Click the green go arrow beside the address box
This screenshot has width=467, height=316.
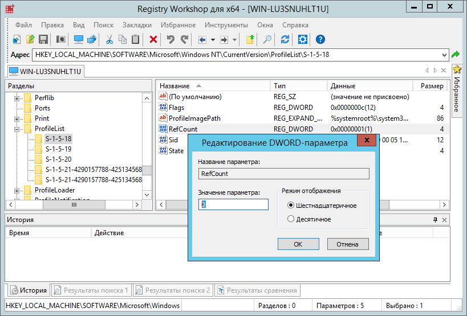pyautogui.click(x=456, y=55)
